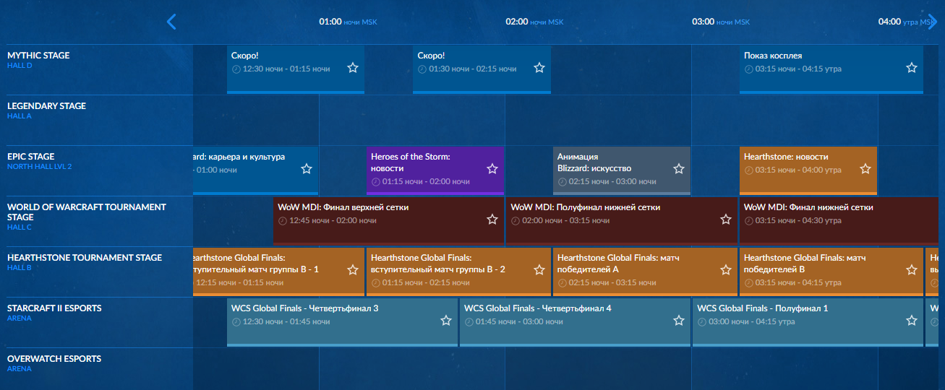Toggle star on Анимация Blizzard: искусство
The image size is (945, 390).
point(678,169)
